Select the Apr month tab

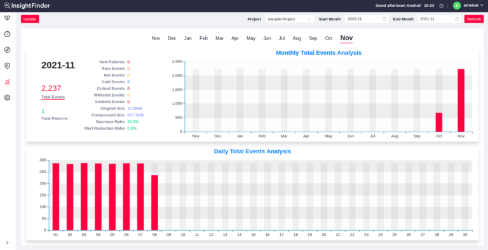(235, 38)
